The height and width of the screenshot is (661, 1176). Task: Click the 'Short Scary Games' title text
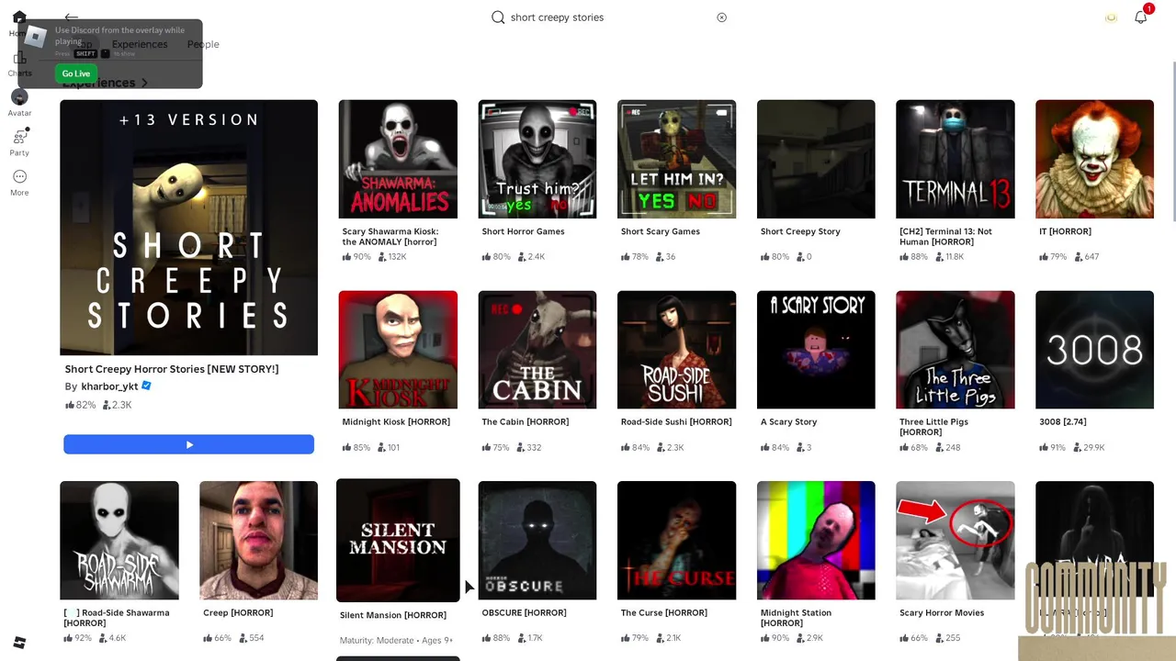[x=660, y=231]
